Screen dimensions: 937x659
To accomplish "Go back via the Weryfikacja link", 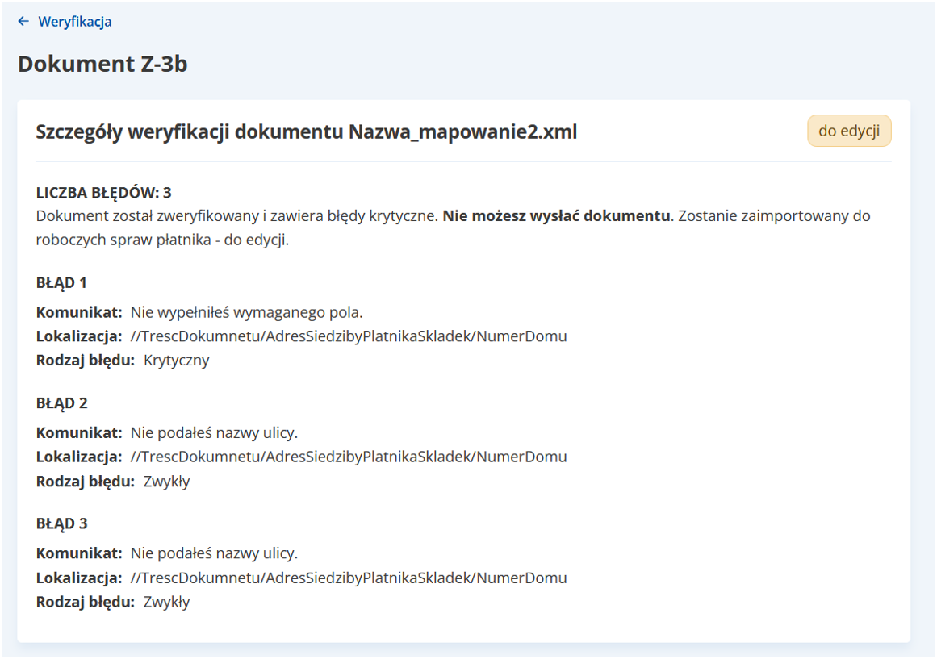I will [x=74, y=22].
